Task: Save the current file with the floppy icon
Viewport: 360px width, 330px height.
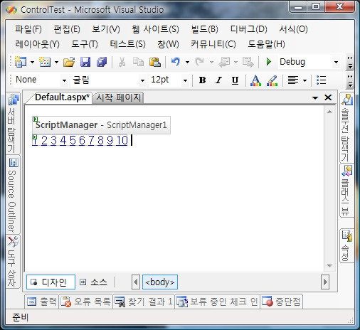Action: pyautogui.click(x=85, y=62)
